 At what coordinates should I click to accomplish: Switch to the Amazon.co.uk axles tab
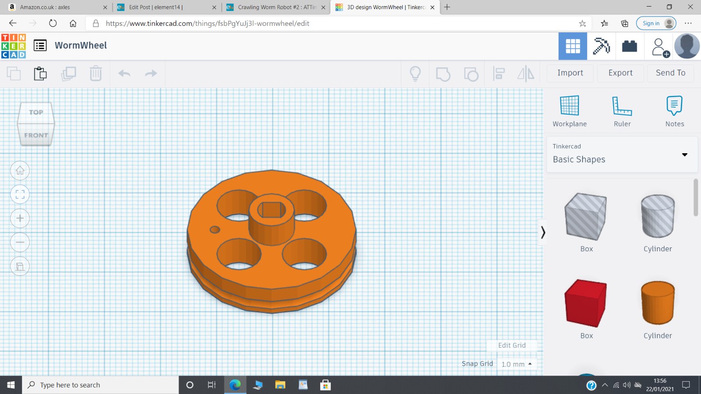57,7
